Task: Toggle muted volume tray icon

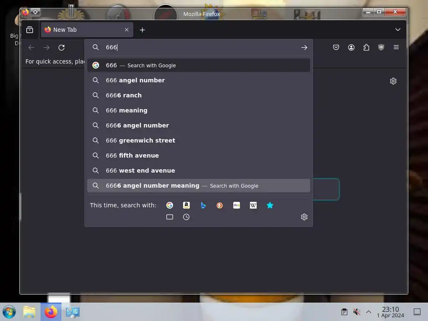Action: (x=357, y=312)
